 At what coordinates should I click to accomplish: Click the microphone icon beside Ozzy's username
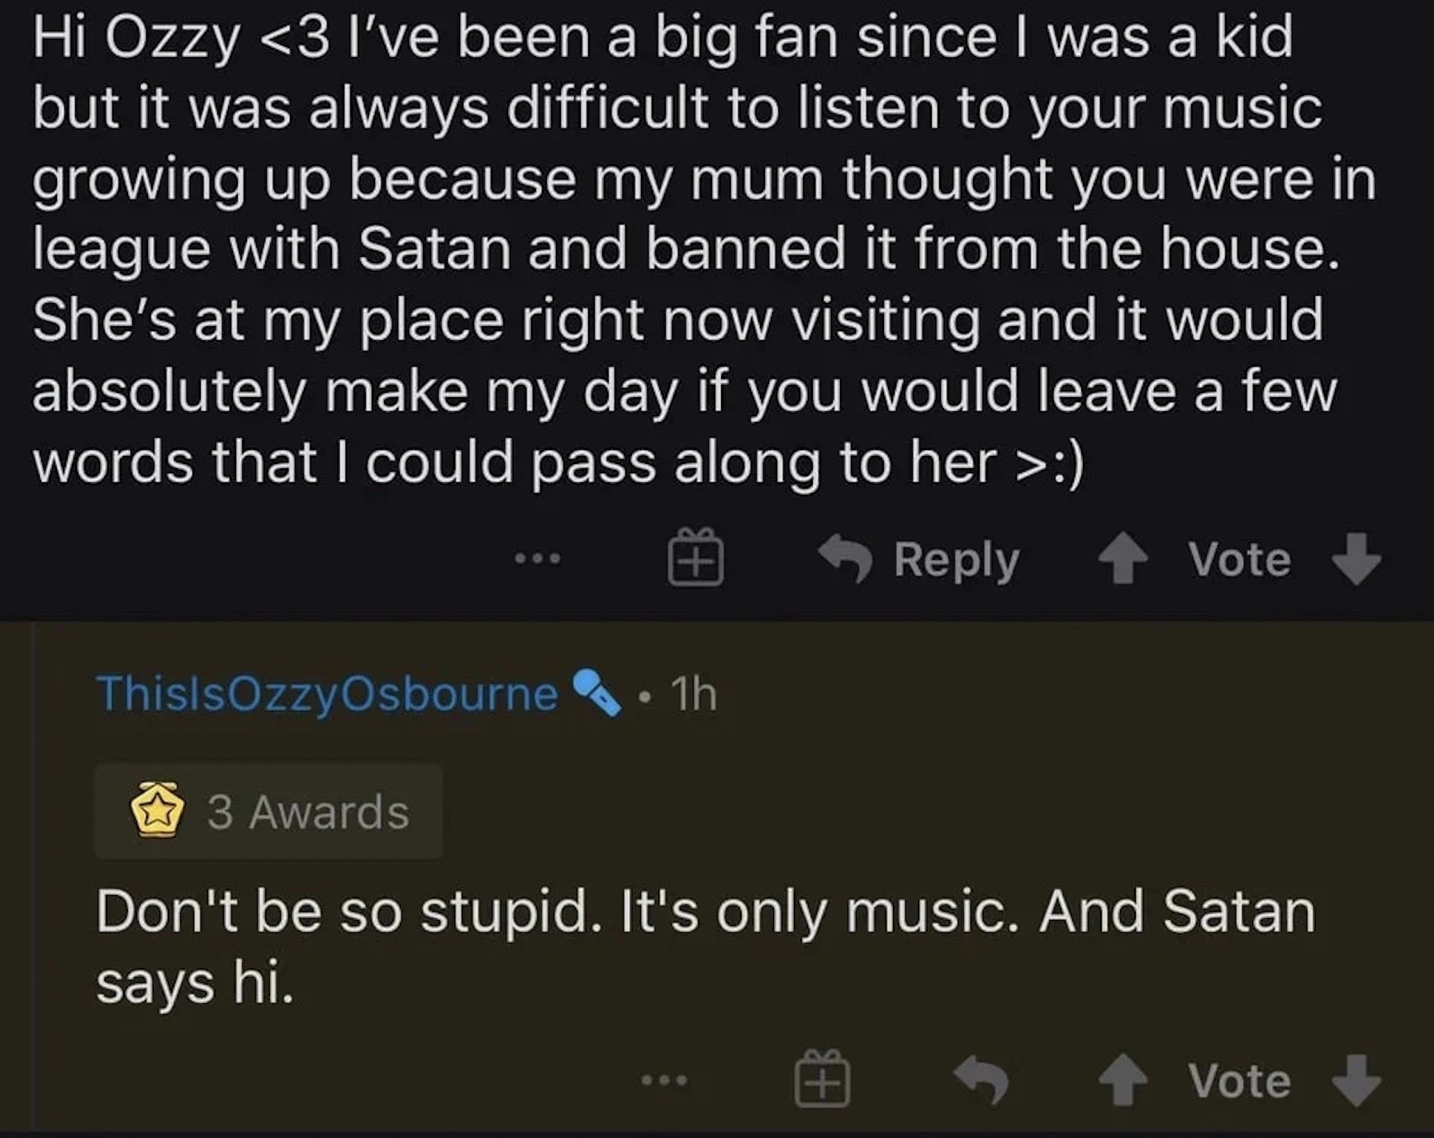(596, 694)
